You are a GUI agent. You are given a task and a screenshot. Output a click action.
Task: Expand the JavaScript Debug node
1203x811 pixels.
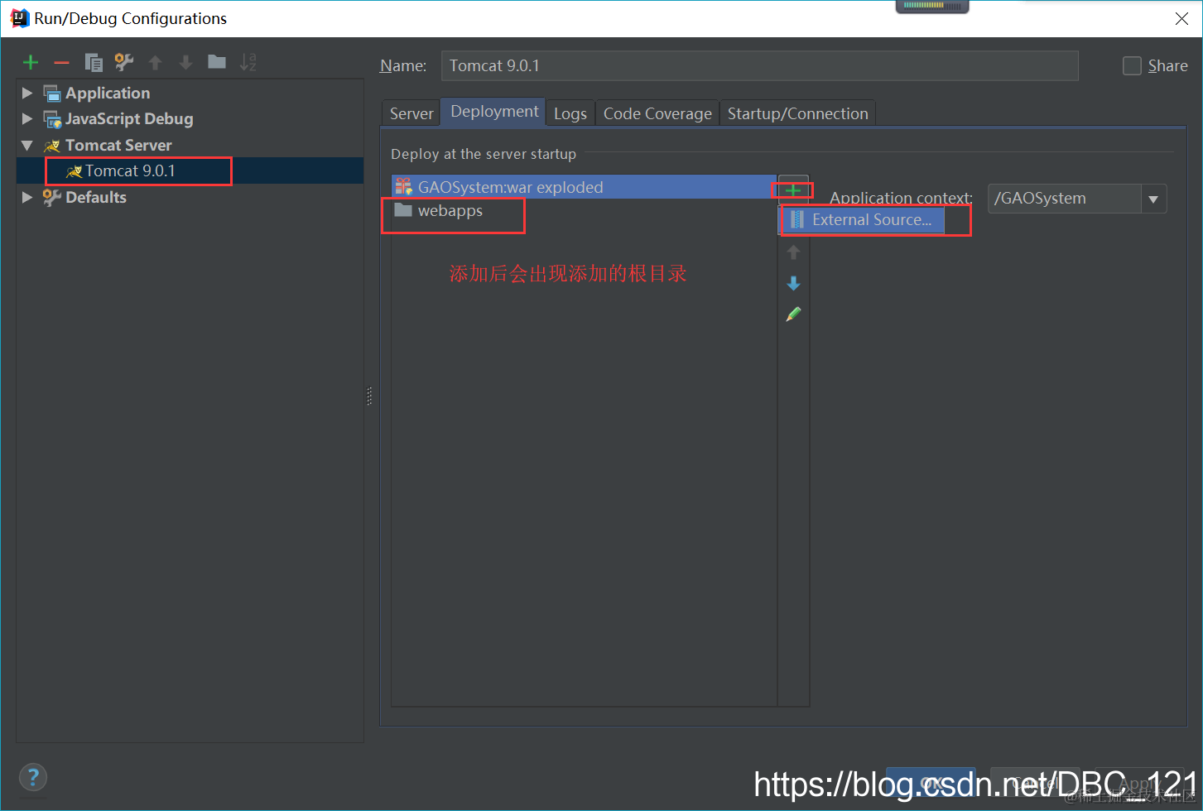[27, 118]
